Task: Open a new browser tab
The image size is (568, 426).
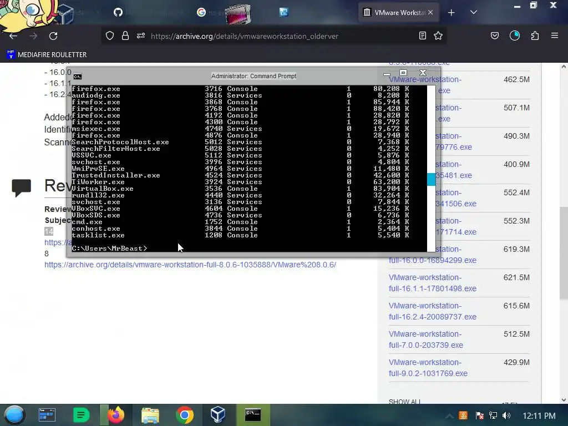Action: click(x=451, y=13)
